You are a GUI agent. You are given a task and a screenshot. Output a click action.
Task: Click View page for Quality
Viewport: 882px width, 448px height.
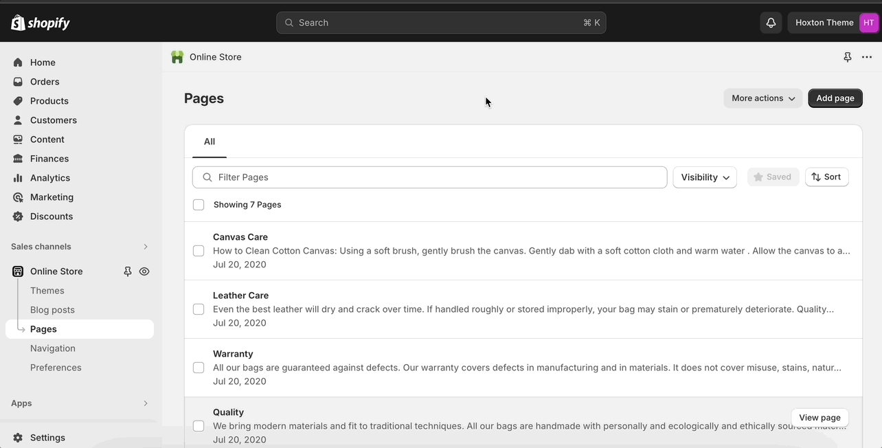(x=819, y=417)
